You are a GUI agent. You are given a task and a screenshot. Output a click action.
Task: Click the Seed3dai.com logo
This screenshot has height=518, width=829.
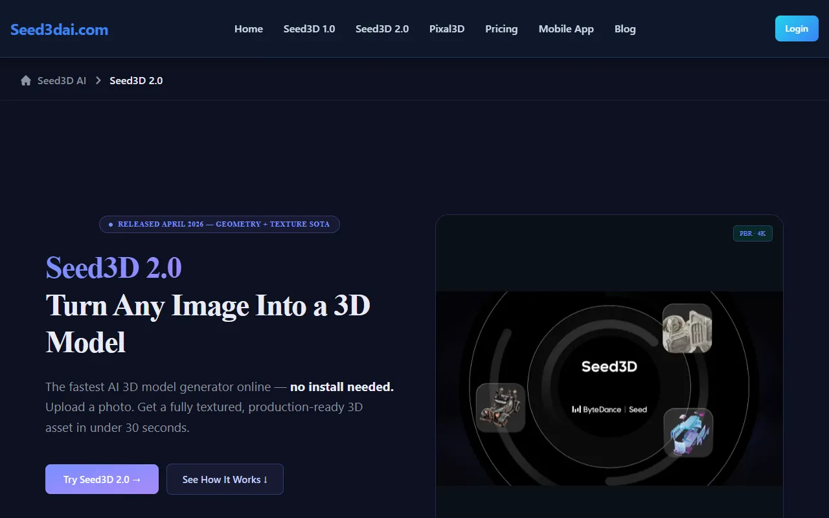coord(59,29)
